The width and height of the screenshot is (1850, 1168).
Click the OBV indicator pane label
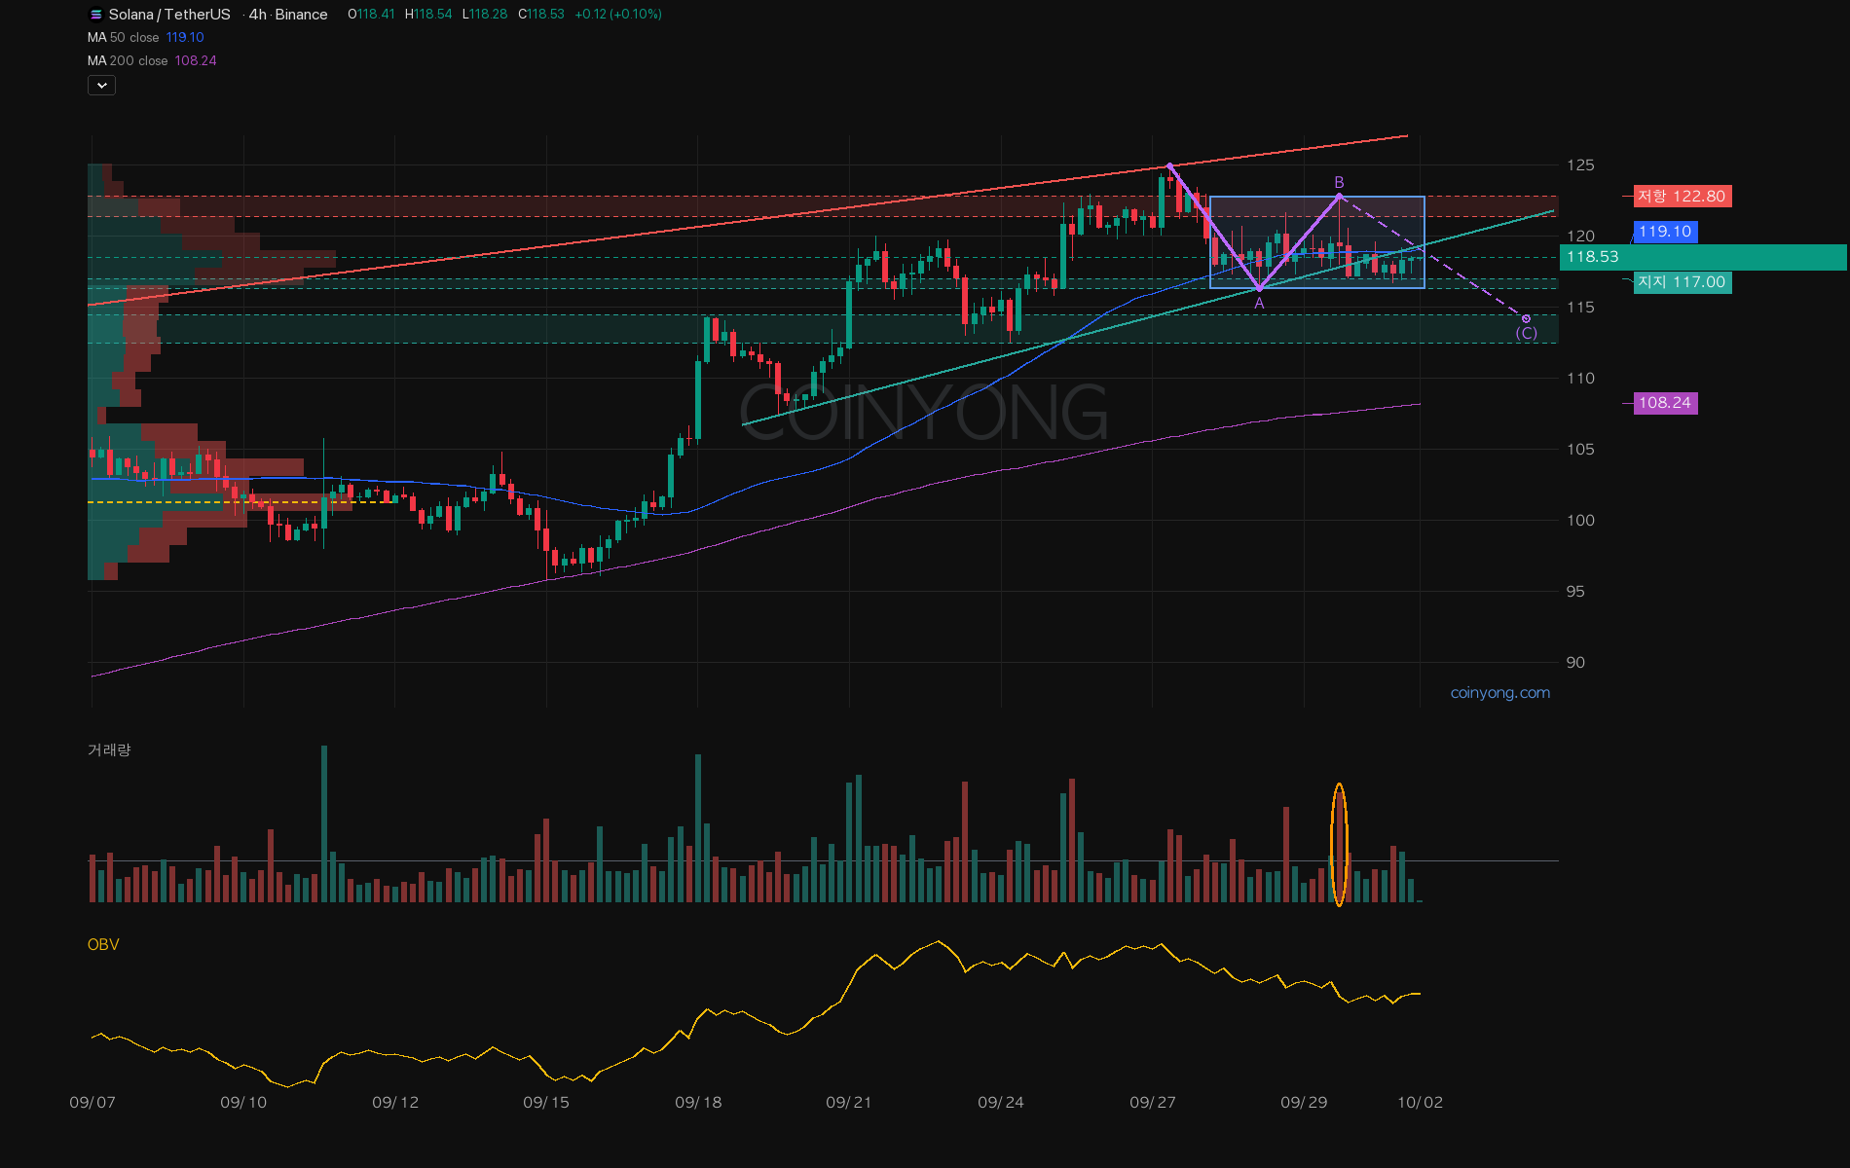[x=103, y=945]
